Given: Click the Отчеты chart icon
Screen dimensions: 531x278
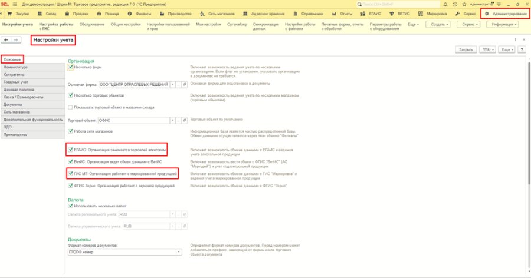Looking at the screenshot, I should tap(334, 14).
